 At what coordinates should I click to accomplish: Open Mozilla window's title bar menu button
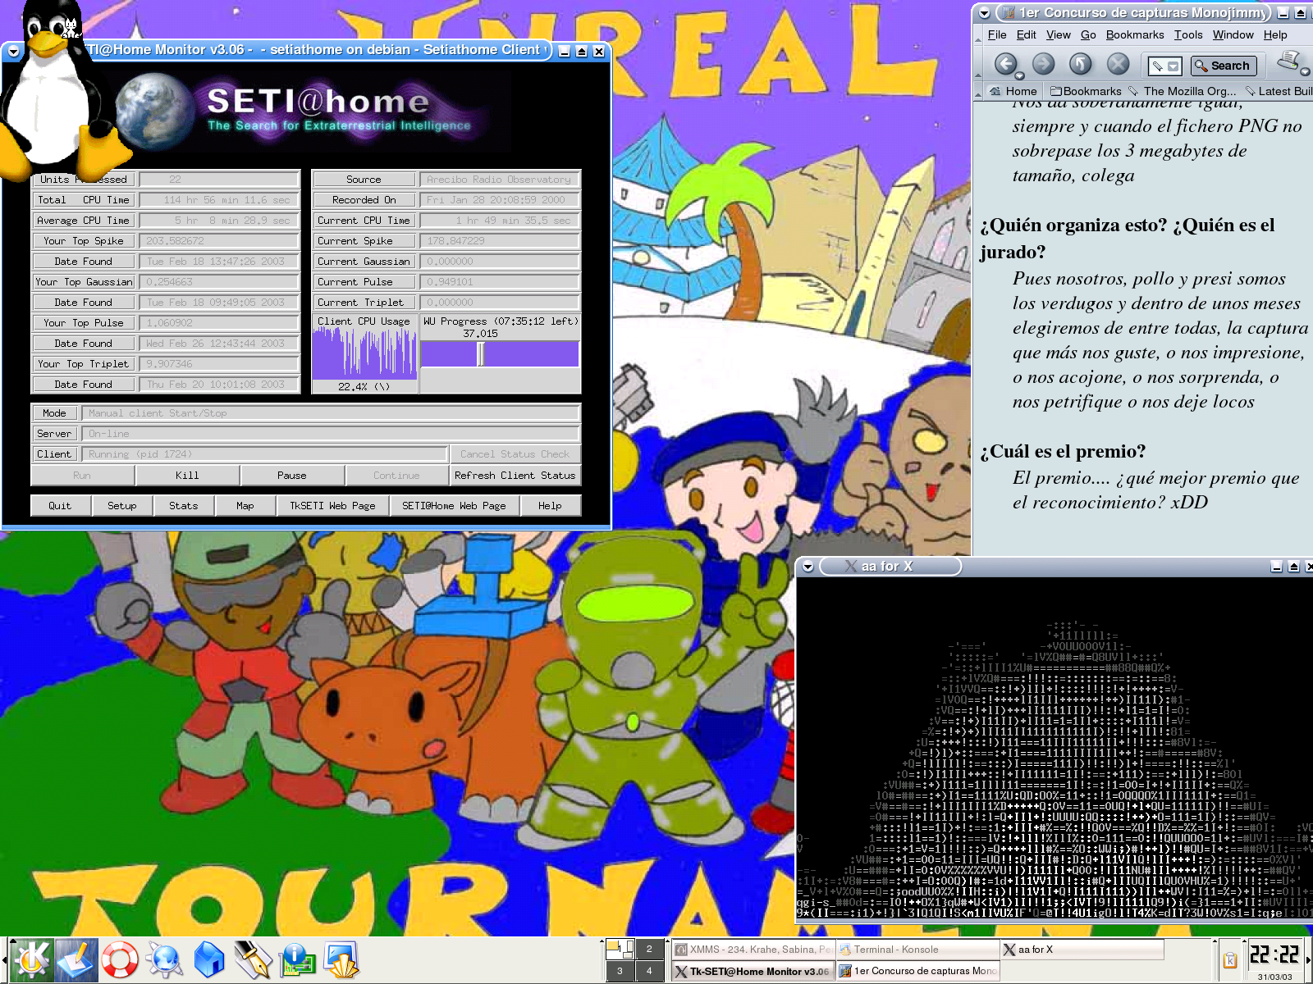click(984, 13)
